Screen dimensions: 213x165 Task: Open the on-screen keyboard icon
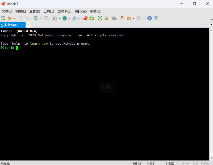(x=114, y=18)
